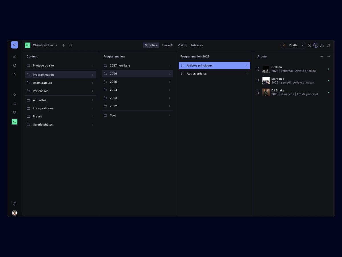Open the Partenaires folder

click(60, 91)
